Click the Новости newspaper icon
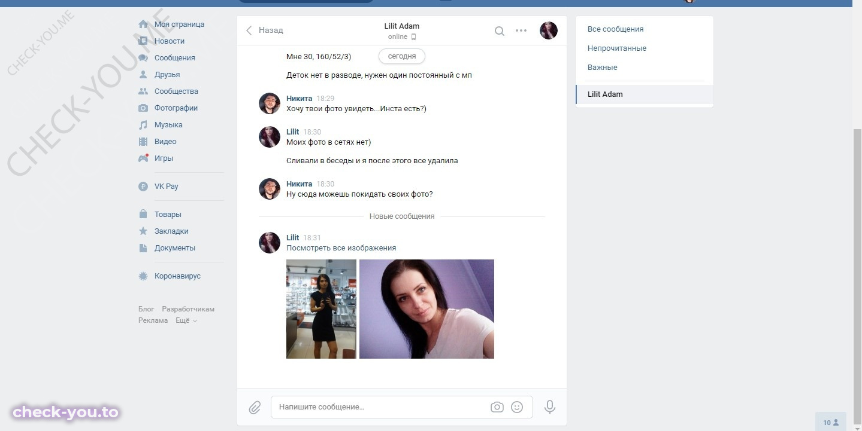 143,41
